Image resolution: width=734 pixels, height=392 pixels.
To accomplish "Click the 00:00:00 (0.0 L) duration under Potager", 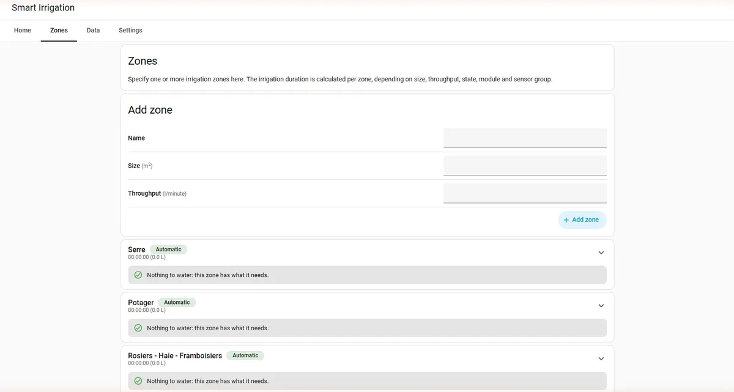I will coord(147,310).
